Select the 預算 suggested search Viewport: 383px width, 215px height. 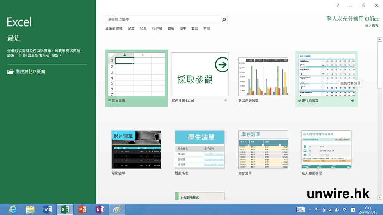[131, 28]
